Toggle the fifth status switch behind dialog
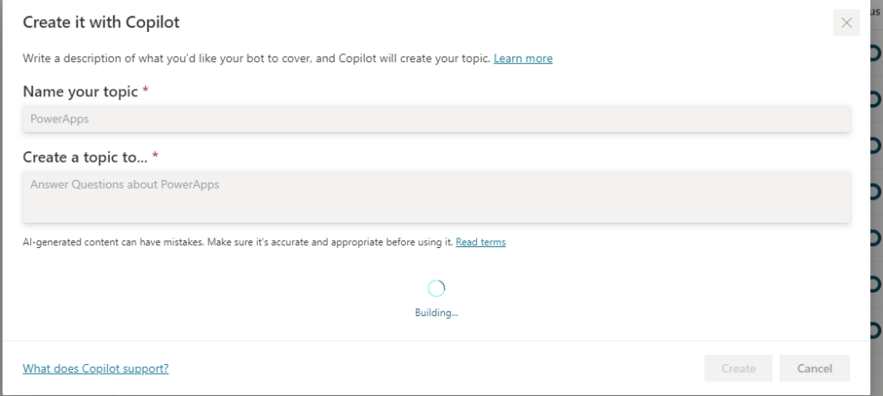883x396 pixels. coord(876,237)
